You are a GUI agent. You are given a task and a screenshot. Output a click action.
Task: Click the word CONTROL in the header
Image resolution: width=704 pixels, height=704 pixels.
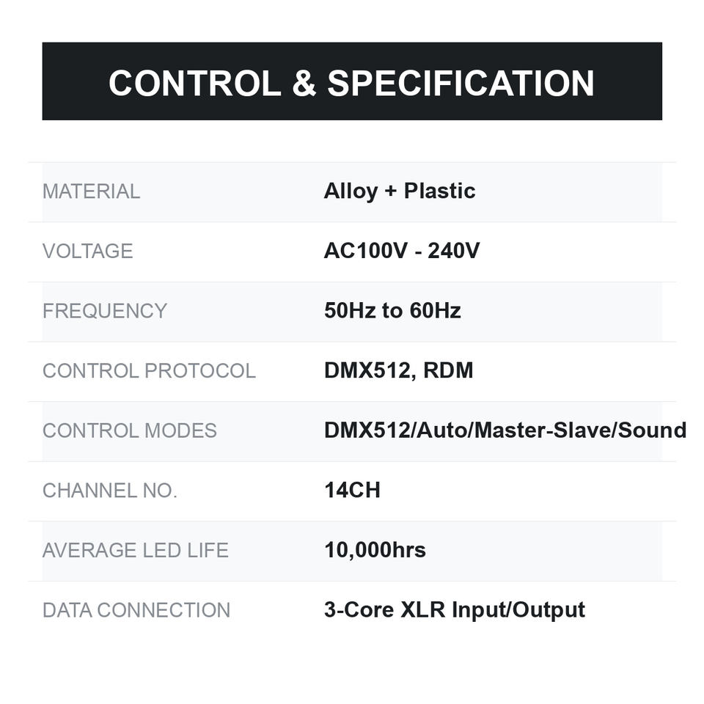[195, 83]
